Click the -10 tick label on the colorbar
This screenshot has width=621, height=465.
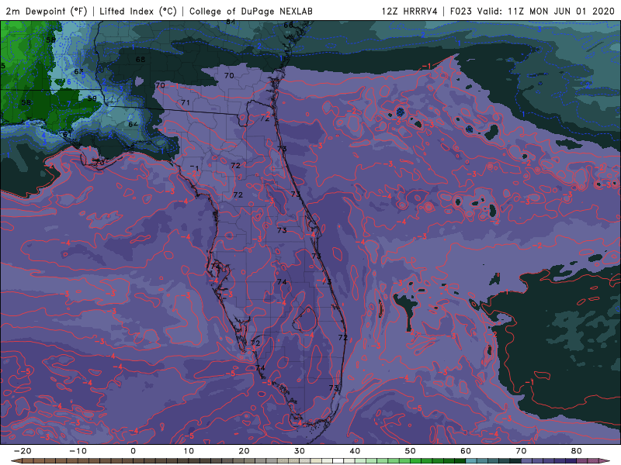(78, 451)
